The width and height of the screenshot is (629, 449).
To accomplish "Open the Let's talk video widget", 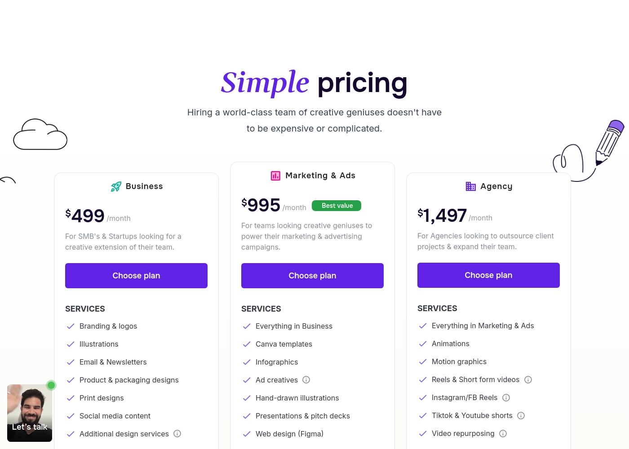I will tap(30, 413).
